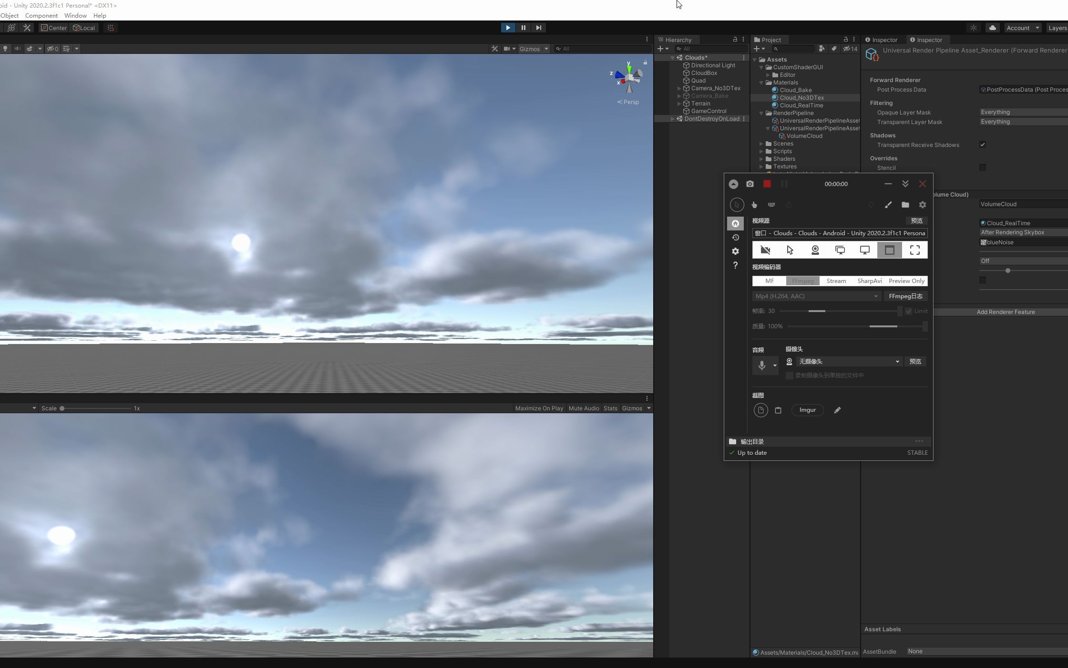Select the webcam capture source icon
The width and height of the screenshot is (1068, 668).
click(x=815, y=250)
